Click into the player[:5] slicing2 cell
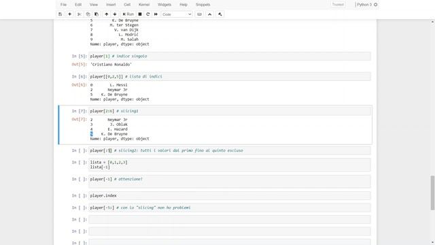Viewport: 435px width, 245px height. point(230,150)
